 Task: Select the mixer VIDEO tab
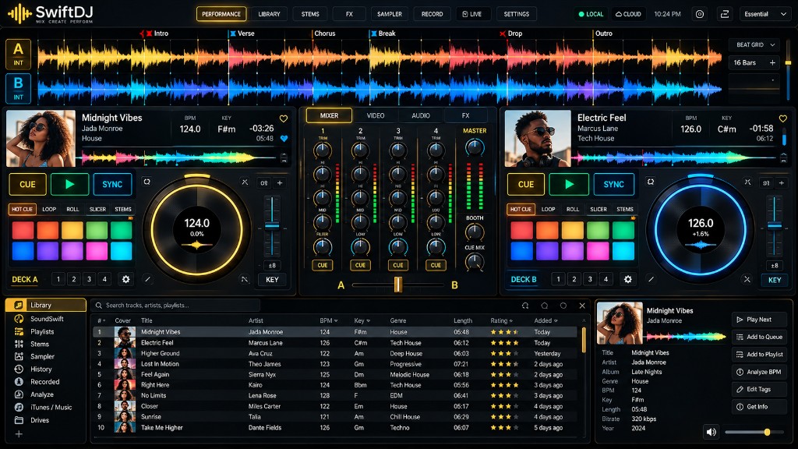click(376, 115)
